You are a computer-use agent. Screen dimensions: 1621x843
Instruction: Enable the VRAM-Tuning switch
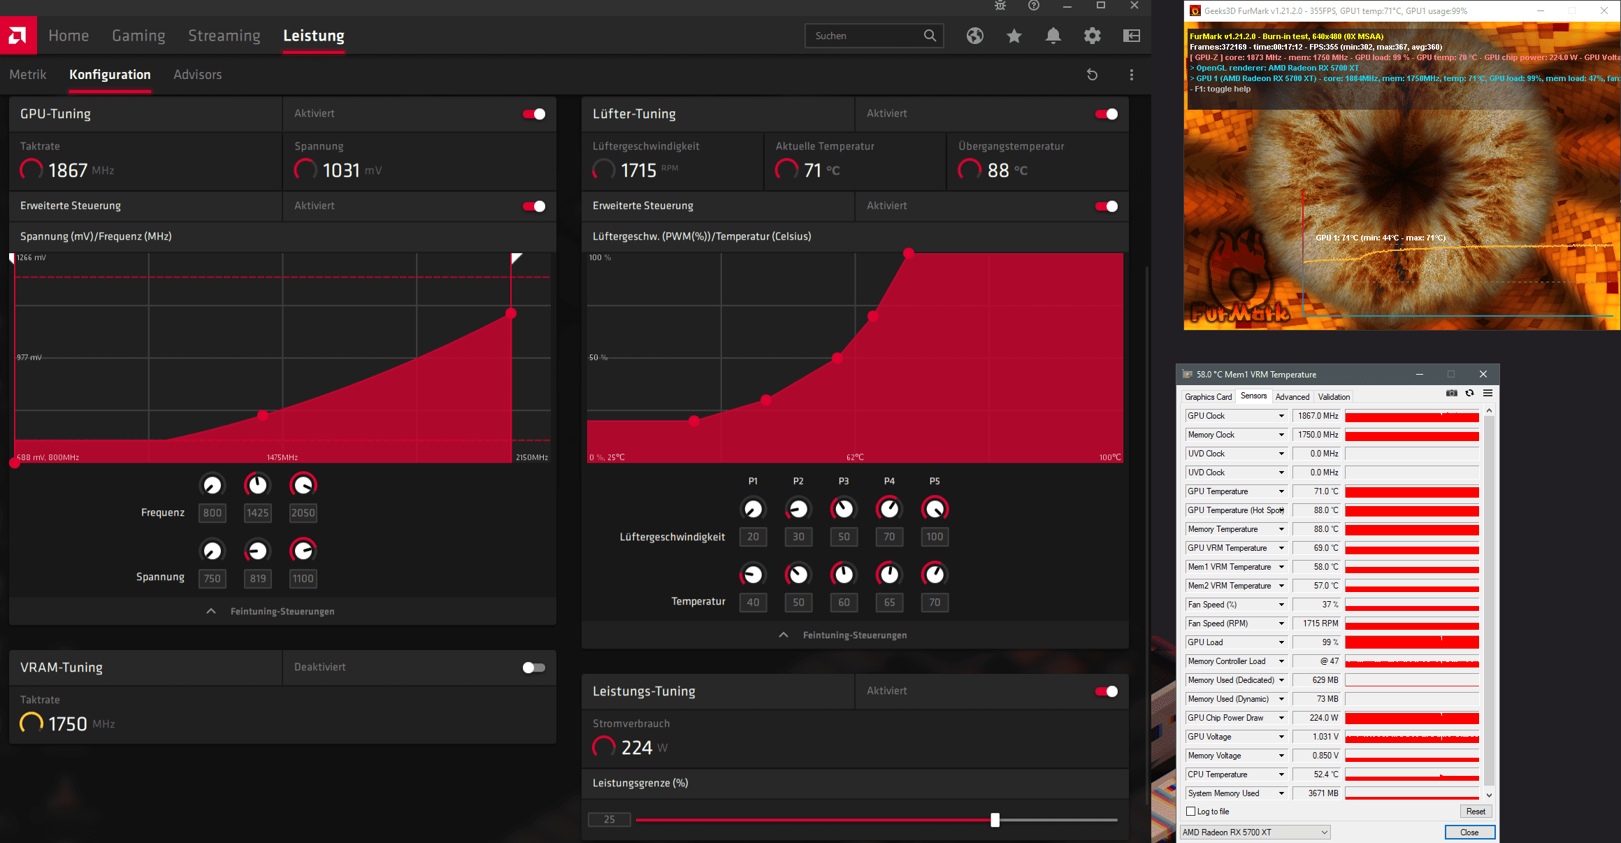point(534,668)
